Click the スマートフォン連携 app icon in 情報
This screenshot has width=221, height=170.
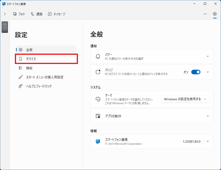tap(98, 141)
